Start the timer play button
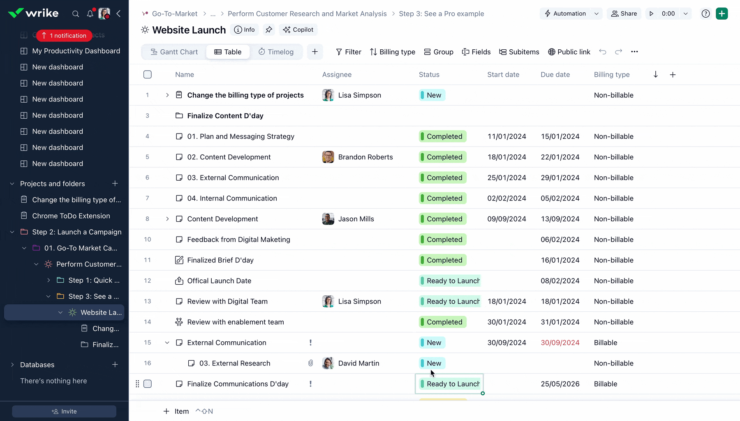The width and height of the screenshot is (740, 421). pos(651,14)
